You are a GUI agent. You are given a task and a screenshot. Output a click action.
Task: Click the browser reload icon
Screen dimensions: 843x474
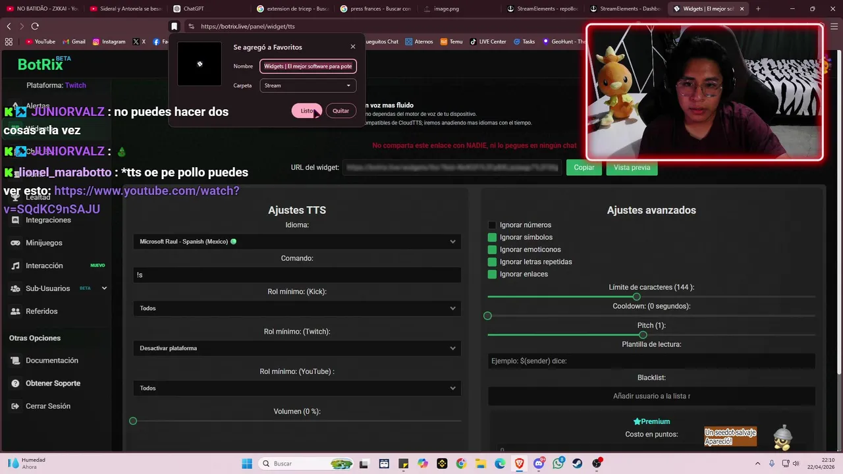coord(35,26)
